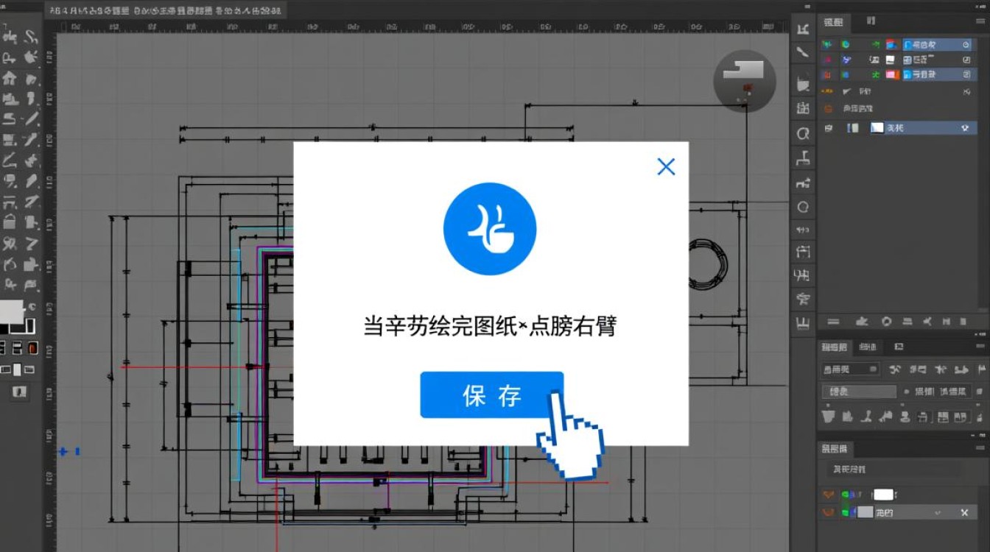Switch to the second tab in top right panel
The image size is (990, 552).
point(871,21)
